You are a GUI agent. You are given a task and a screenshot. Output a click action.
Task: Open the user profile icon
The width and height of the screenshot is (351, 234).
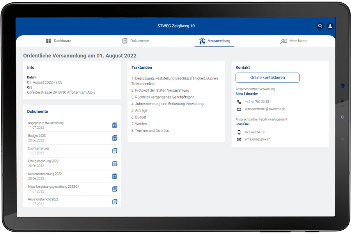pyautogui.click(x=330, y=26)
